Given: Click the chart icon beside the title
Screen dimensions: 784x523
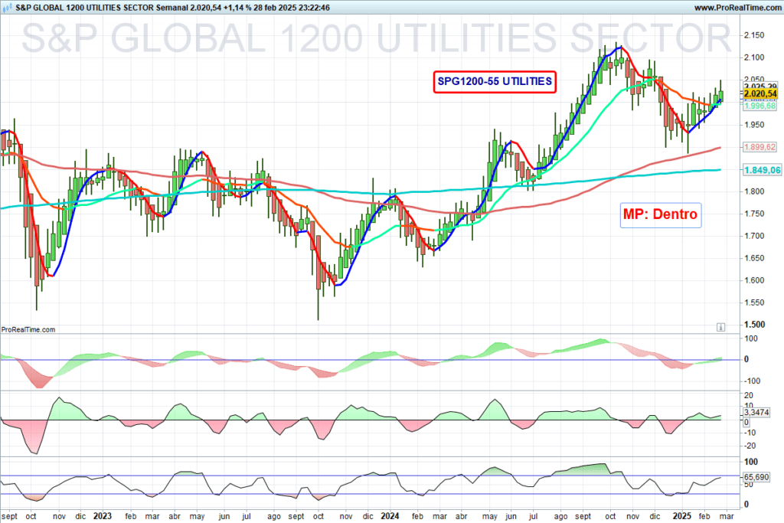Looking at the screenshot, I should (x=7, y=8).
